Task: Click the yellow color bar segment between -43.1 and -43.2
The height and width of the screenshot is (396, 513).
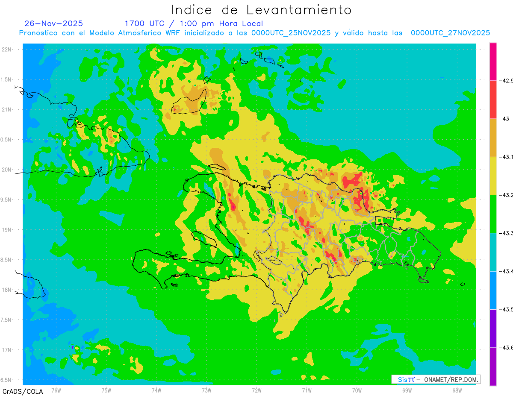Action: click(493, 176)
